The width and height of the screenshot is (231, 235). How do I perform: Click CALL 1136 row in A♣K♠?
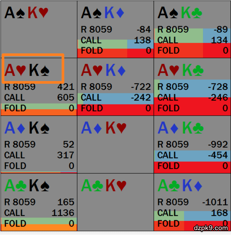pyautogui.click(x=39, y=213)
